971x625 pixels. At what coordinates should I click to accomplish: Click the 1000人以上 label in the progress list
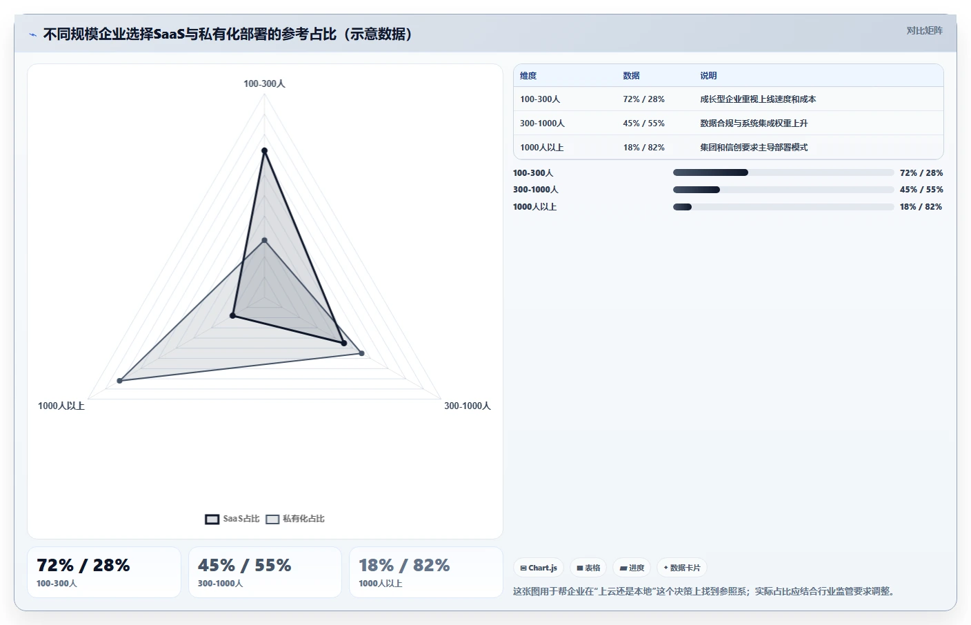coord(534,207)
